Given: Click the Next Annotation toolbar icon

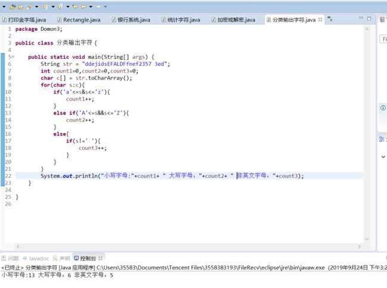Looking at the screenshot, I should (x=45, y=7).
